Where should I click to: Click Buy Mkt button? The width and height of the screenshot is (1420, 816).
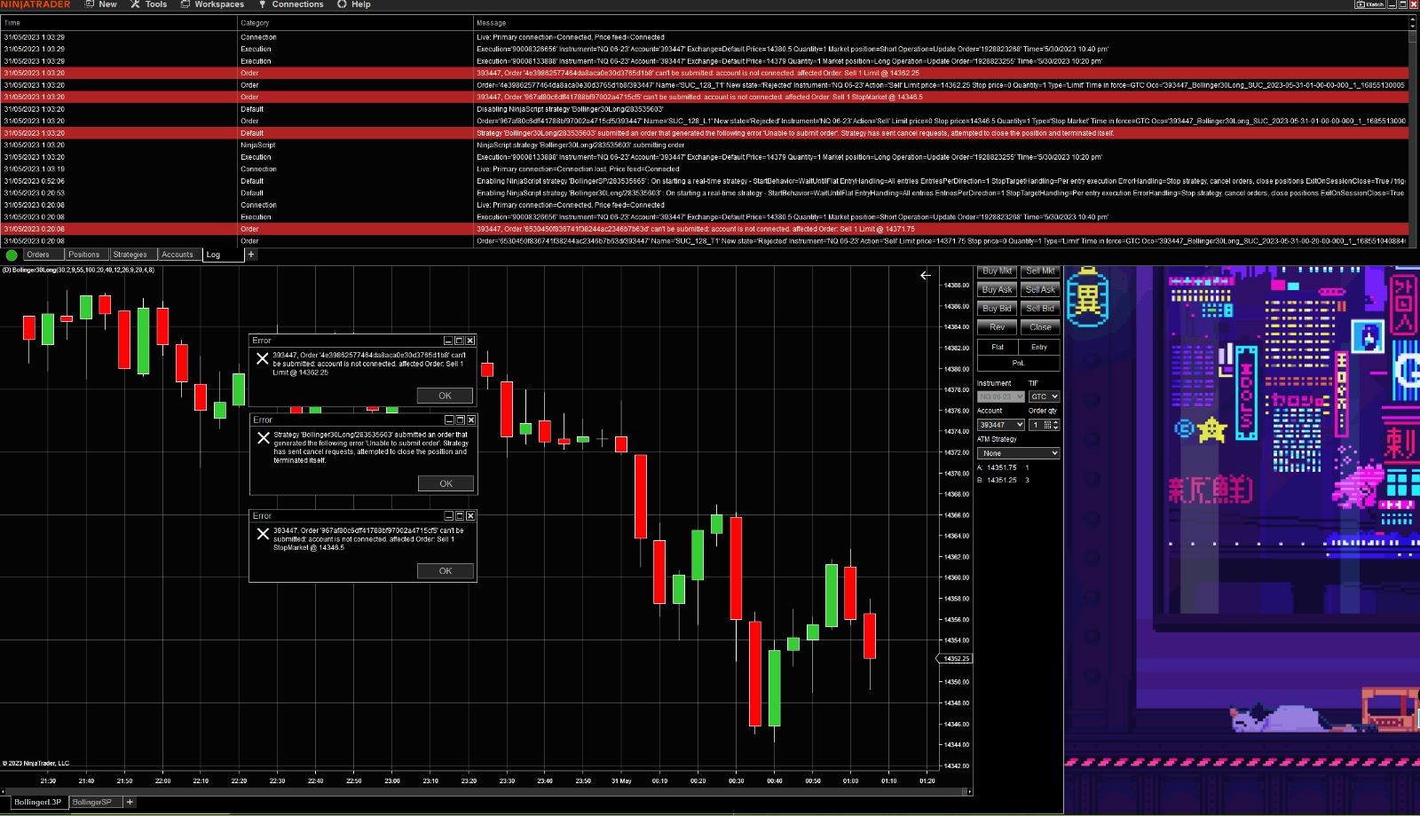click(997, 271)
